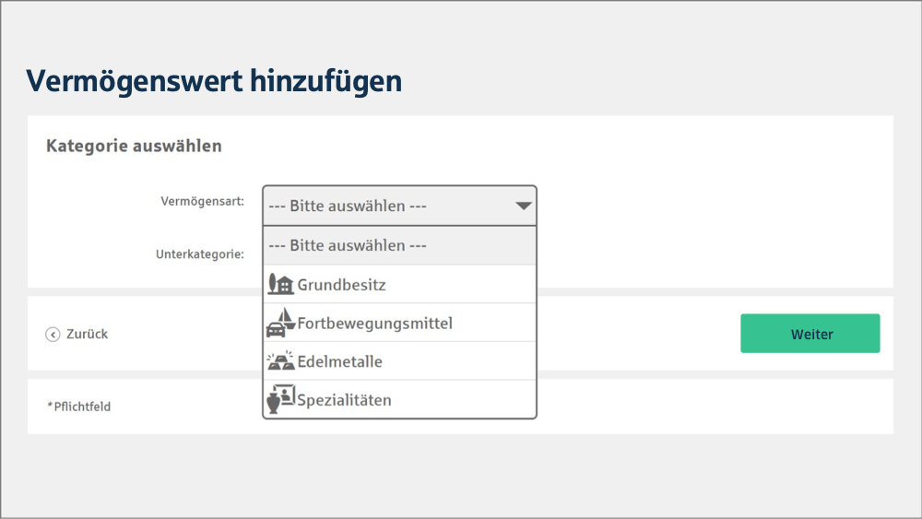Select Grundbesitz from the list

[x=399, y=285]
